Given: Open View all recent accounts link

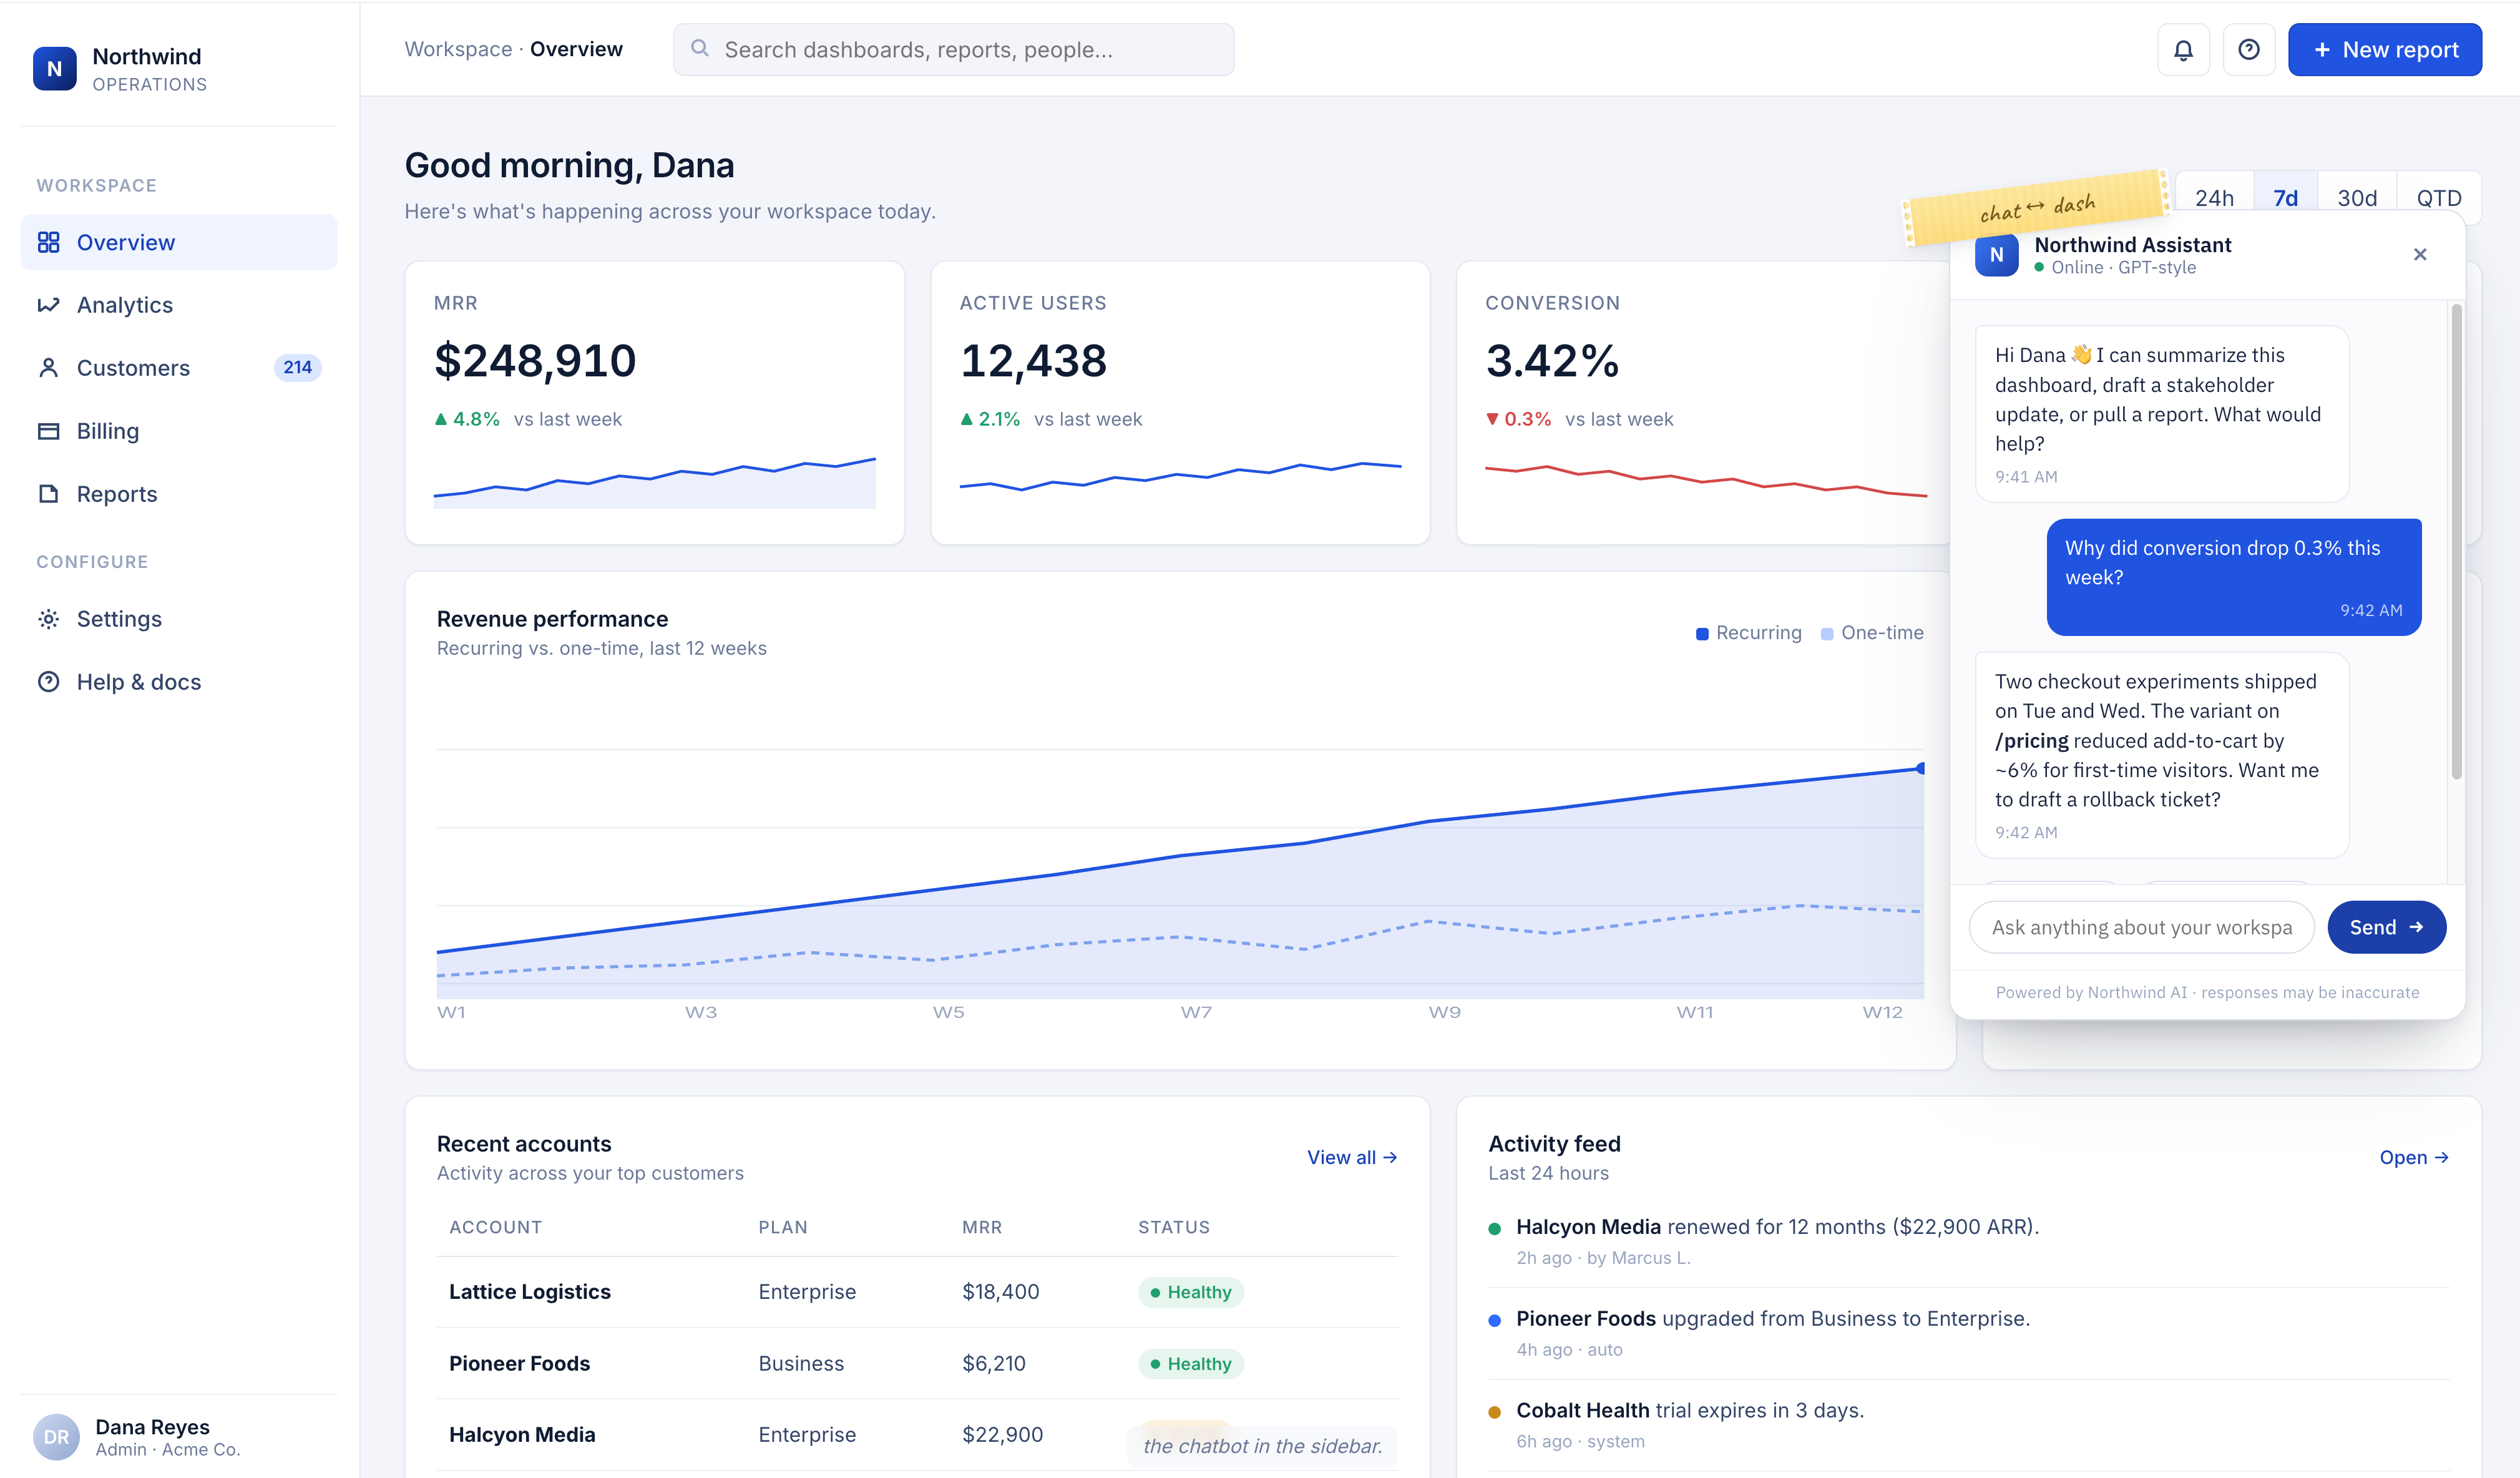Looking at the screenshot, I should pos(1351,1157).
